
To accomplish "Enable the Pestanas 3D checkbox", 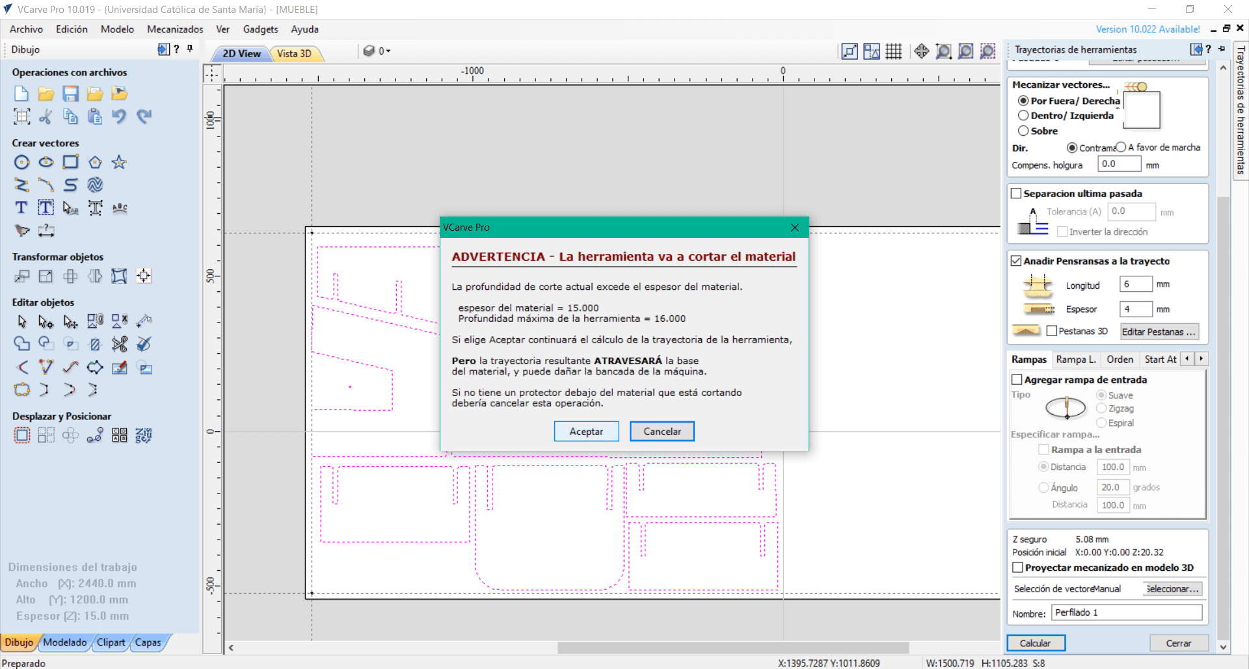I will coord(1052,332).
